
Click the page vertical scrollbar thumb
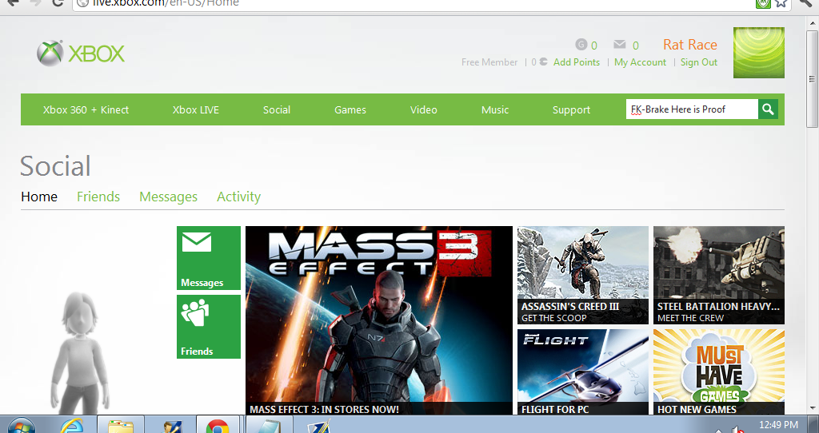coord(812,78)
